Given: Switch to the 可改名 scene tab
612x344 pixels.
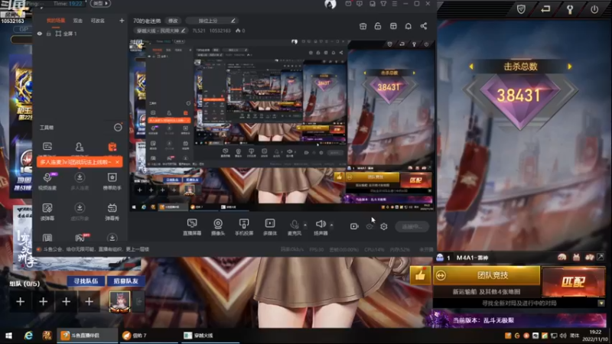Looking at the screenshot, I should (x=98, y=21).
